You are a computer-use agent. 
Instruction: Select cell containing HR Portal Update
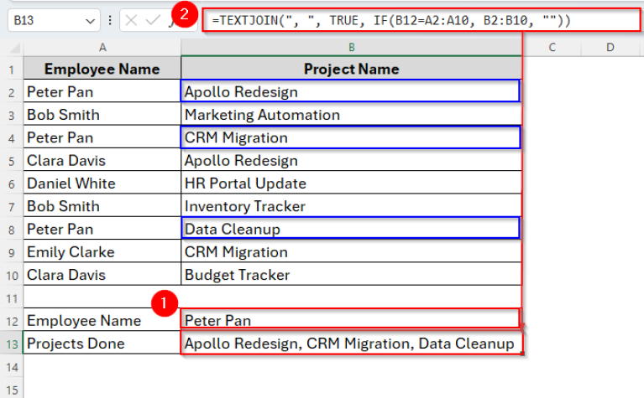click(351, 183)
